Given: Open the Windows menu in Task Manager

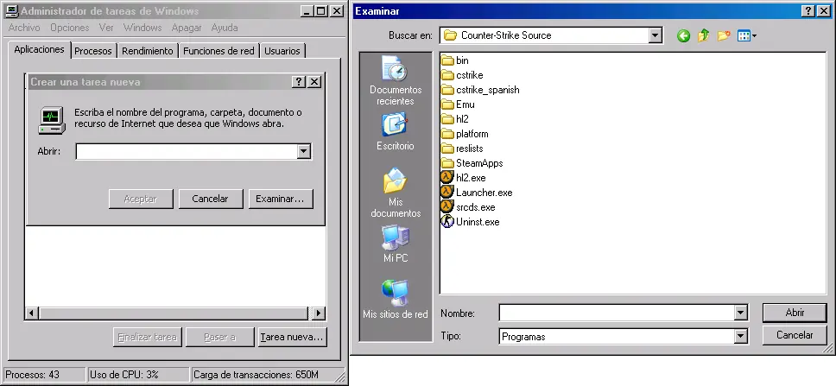Looking at the screenshot, I should point(142,28).
